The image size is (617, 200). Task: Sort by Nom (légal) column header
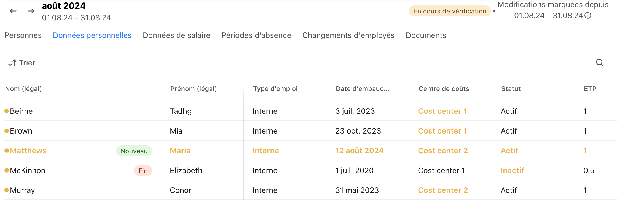[x=23, y=89]
